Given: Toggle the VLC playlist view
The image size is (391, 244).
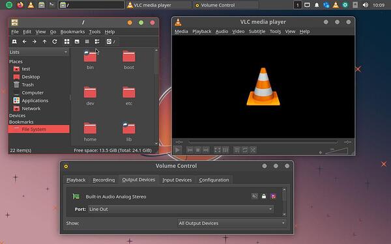Looking at the screenshot, I should tap(237, 150).
